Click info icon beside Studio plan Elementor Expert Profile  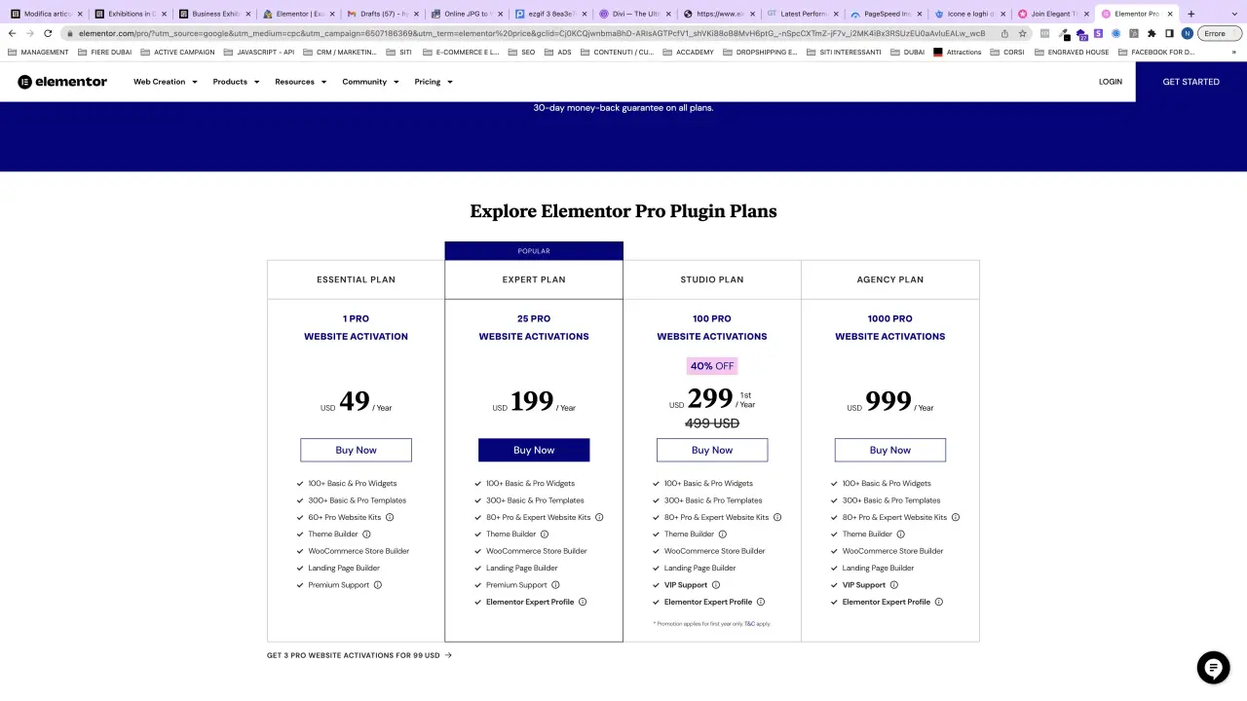(761, 602)
